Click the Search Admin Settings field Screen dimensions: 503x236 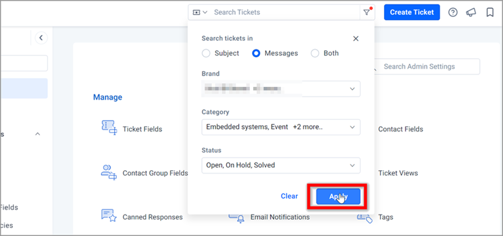tap(427, 67)
